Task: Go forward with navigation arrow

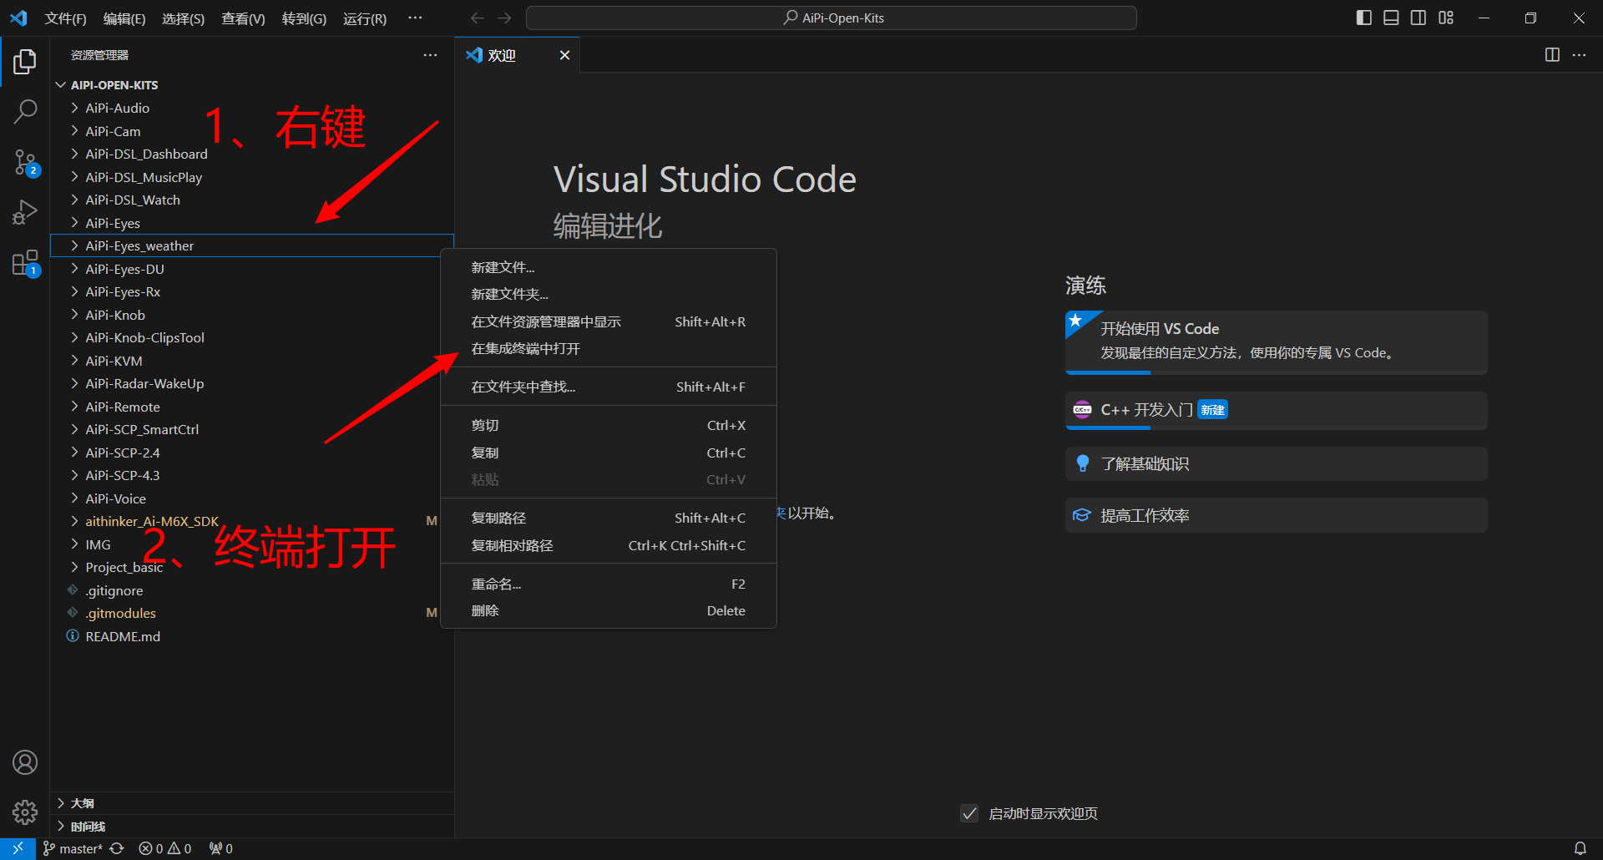Action: [504, 18]
